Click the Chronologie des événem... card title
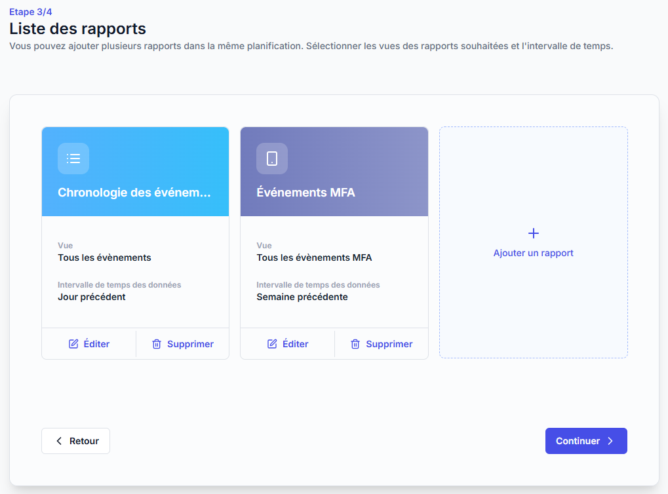668x494 pixels. click(x=134, y=193)
